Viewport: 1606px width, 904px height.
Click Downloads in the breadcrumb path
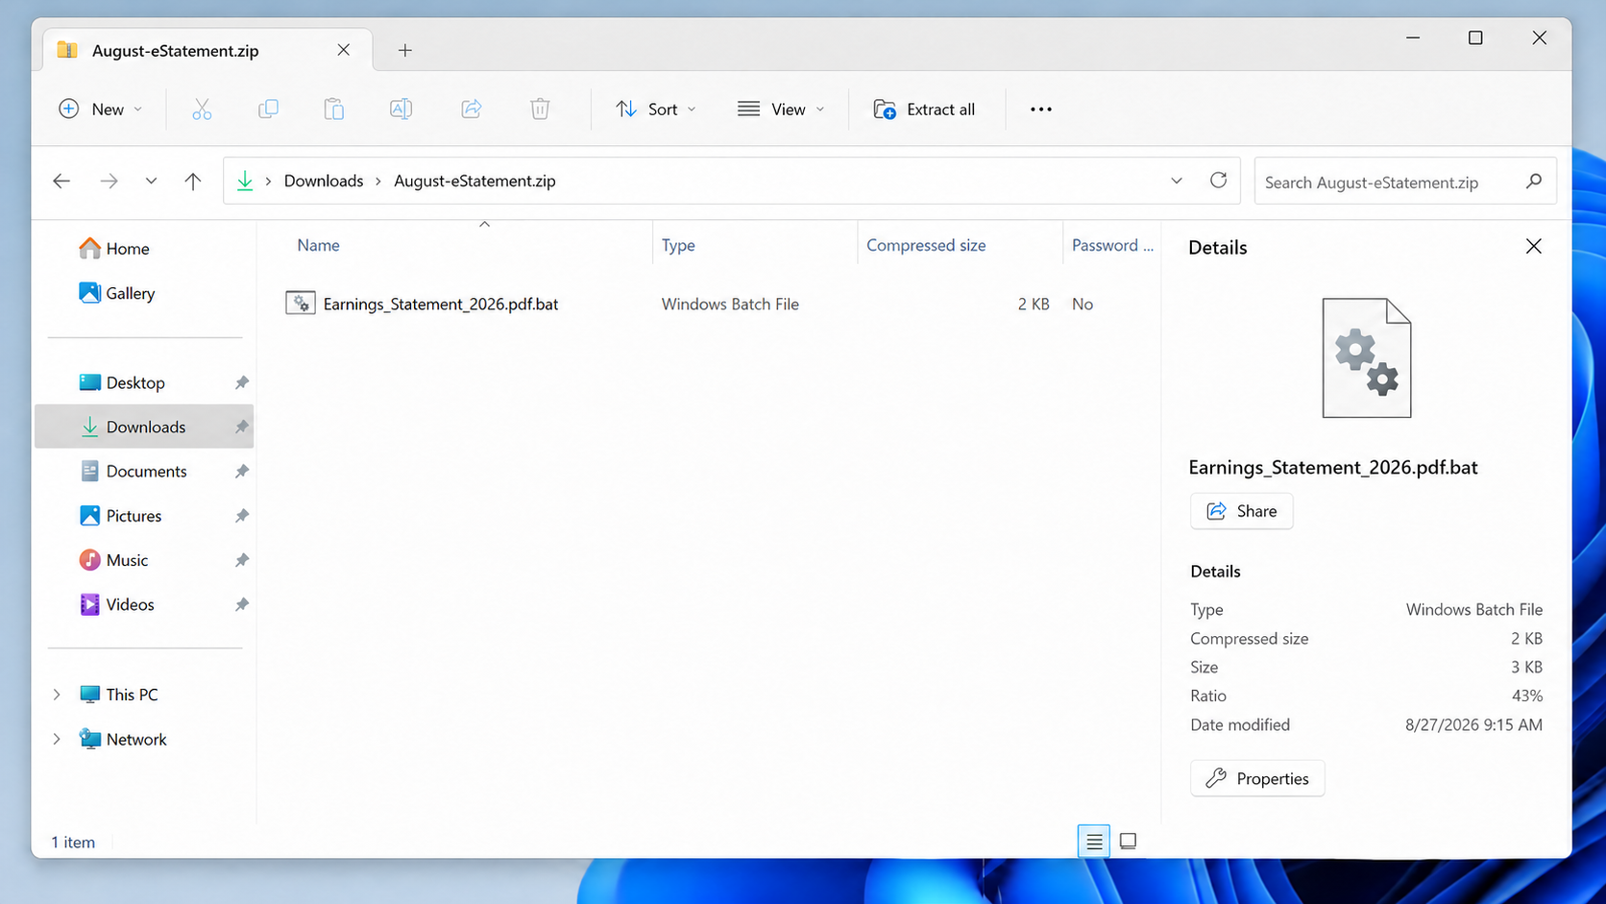pos(324,181)
